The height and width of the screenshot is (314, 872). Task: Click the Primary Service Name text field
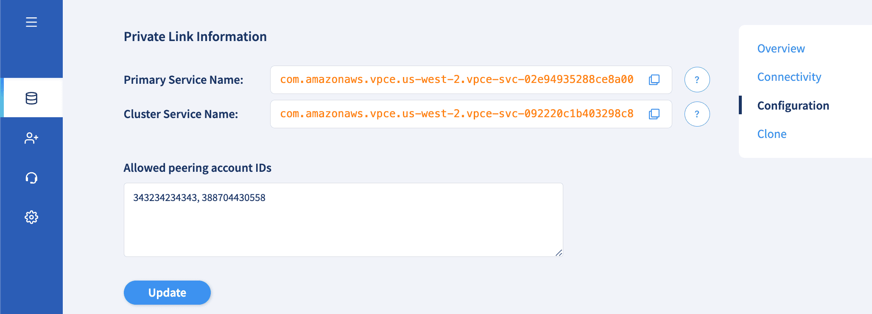(x=471, y=80)
